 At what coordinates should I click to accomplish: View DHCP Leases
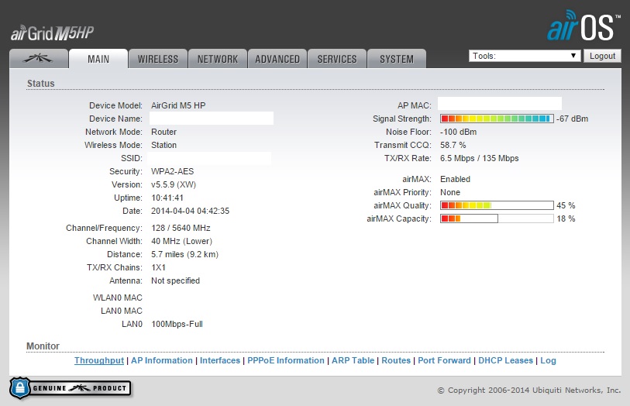[505, 360]
